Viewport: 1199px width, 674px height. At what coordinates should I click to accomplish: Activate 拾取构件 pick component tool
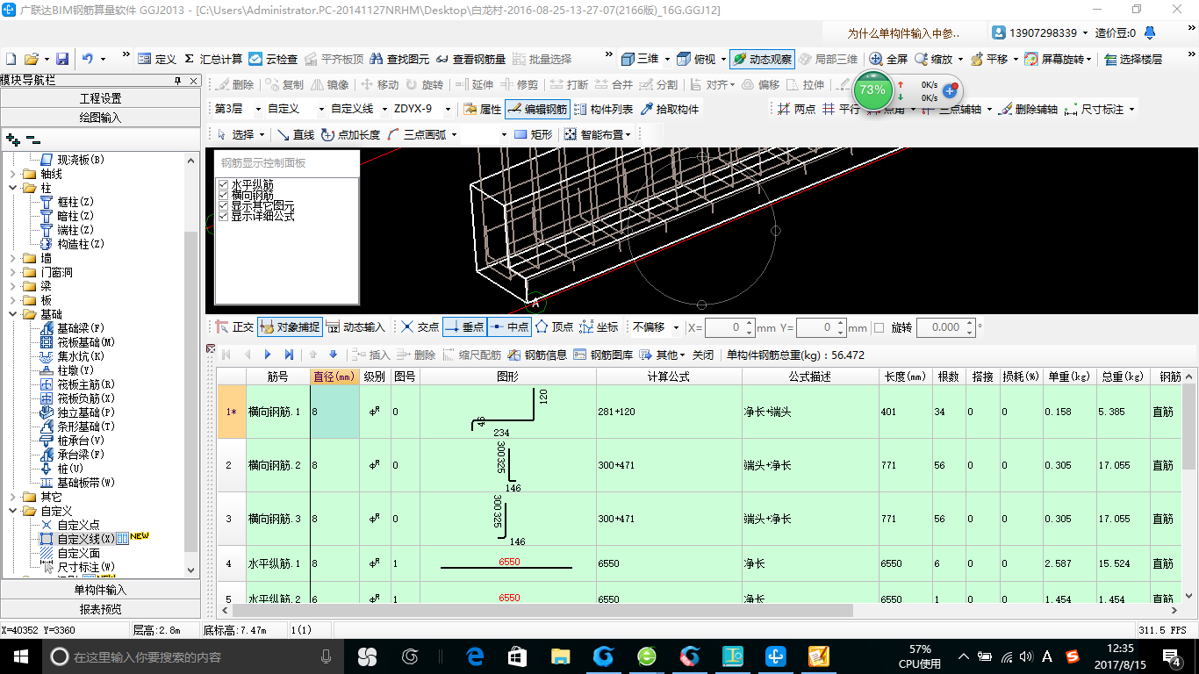tap(670, 110)
